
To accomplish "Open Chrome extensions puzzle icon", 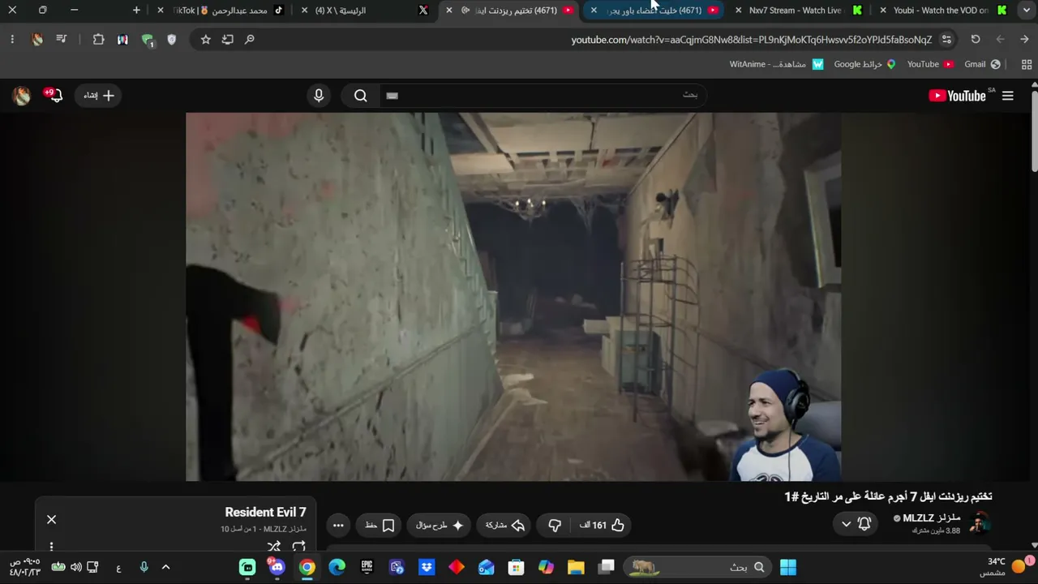I will click(99, 39).
